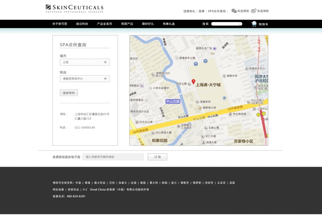322x215 pixels.
Task: Focus the email address input field
Action: pos(113,157)
